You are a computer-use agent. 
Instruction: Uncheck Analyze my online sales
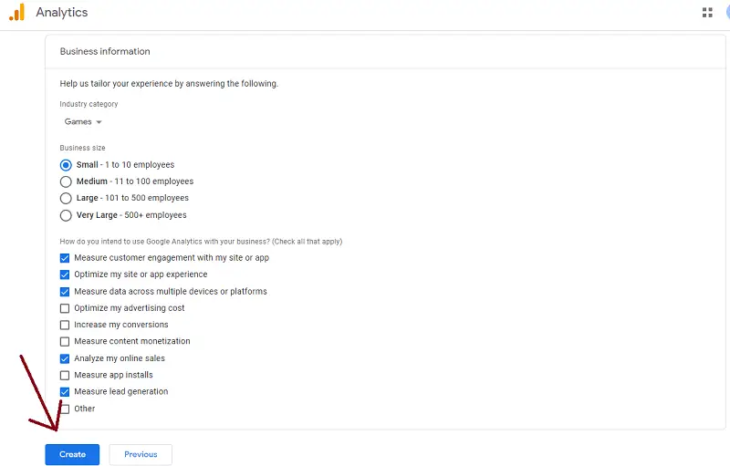click(65, 358)
